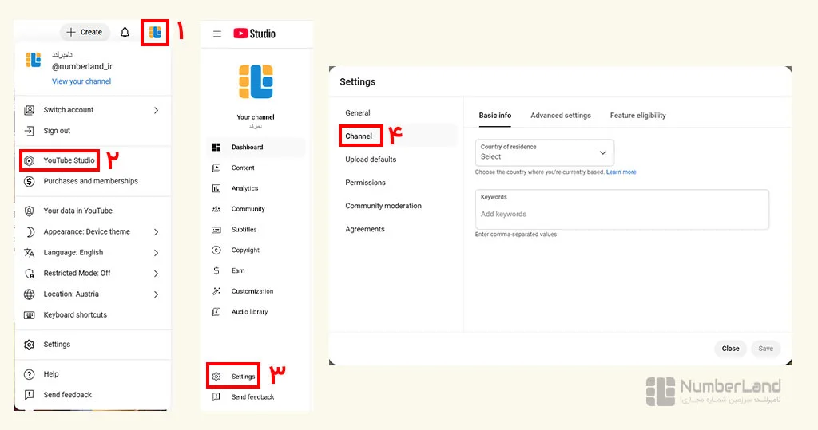Image resolution: width=818 pixels, height=430 pixels.
Task: Click the Help question mark icon
Action: pyautogui.click(x=30, y=374)
